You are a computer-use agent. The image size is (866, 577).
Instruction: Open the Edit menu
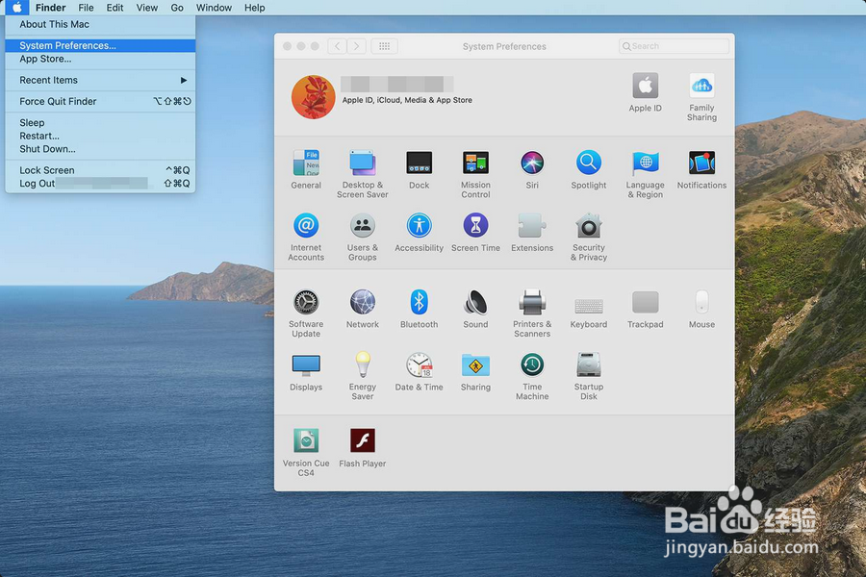[115, 8]
